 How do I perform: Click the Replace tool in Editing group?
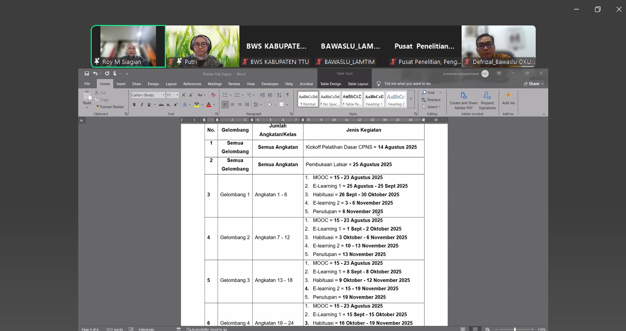pos(431,100)
